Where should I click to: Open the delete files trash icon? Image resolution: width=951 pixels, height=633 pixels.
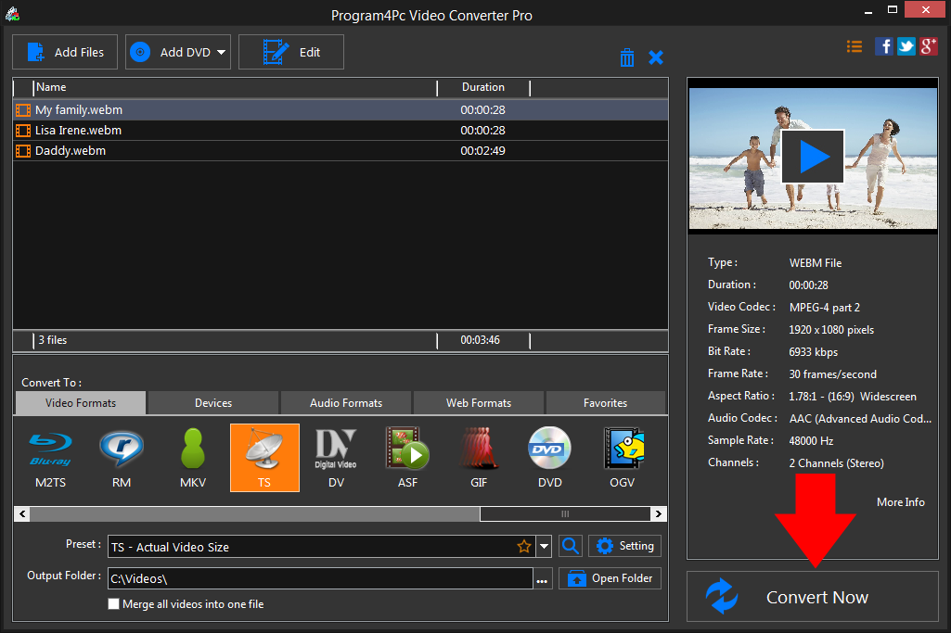tap(627, 57)
